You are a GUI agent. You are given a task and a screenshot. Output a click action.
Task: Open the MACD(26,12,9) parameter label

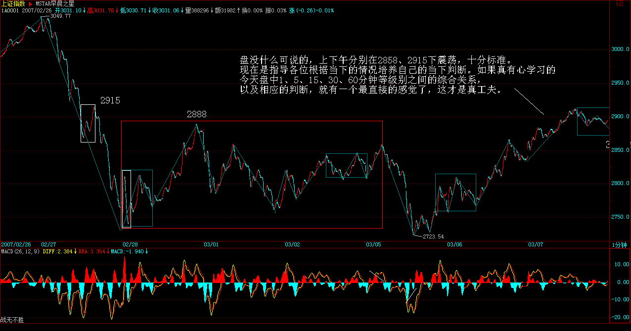19,251
